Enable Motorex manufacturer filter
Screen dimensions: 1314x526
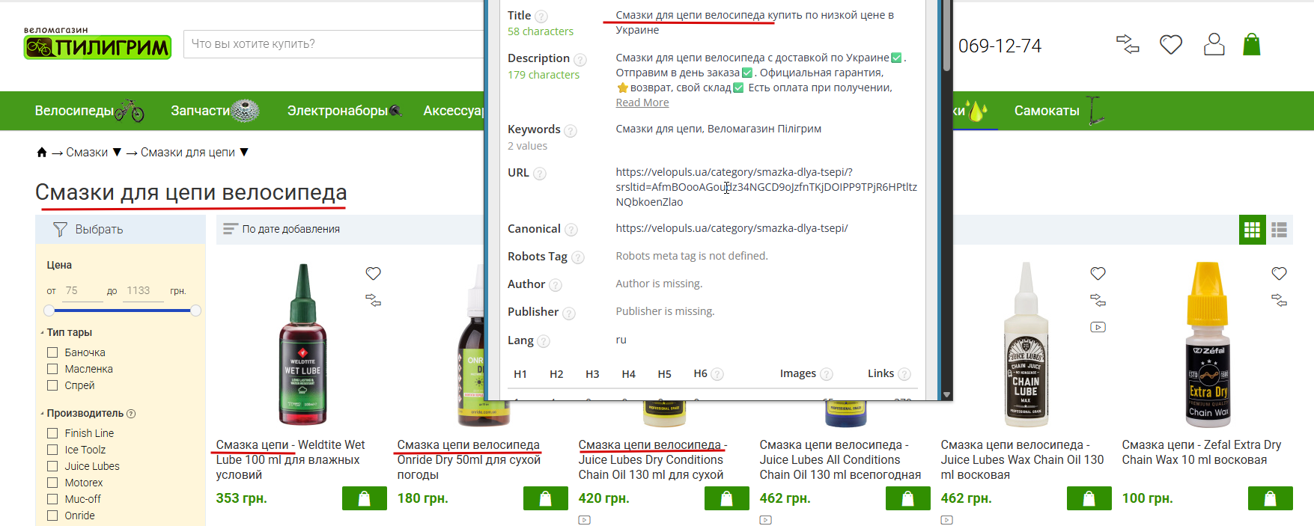[x=52, y=483]
